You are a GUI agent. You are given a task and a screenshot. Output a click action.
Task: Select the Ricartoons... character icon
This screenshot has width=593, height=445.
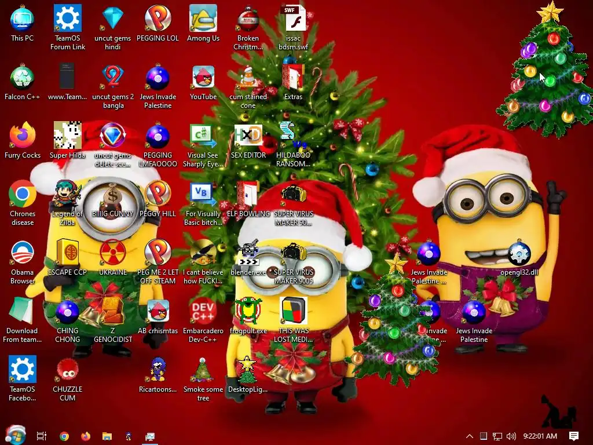tap(158, 369)
